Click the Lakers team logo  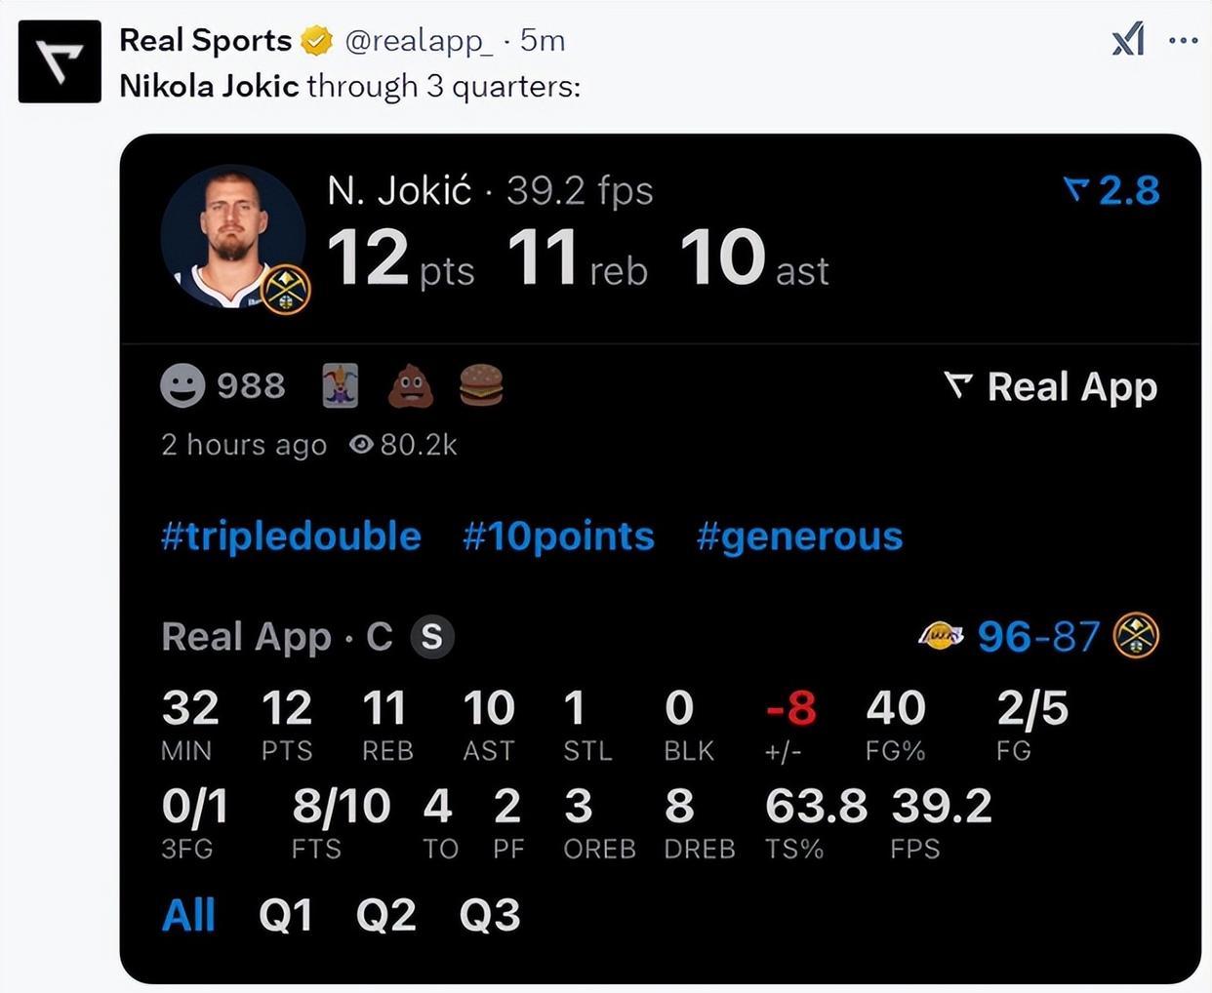coord(941,636)
